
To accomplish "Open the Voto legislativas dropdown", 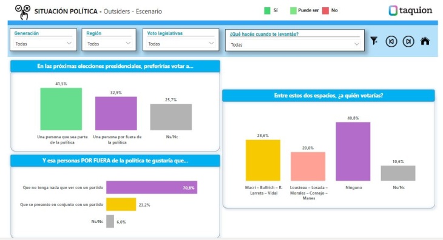I will point(181,44).
